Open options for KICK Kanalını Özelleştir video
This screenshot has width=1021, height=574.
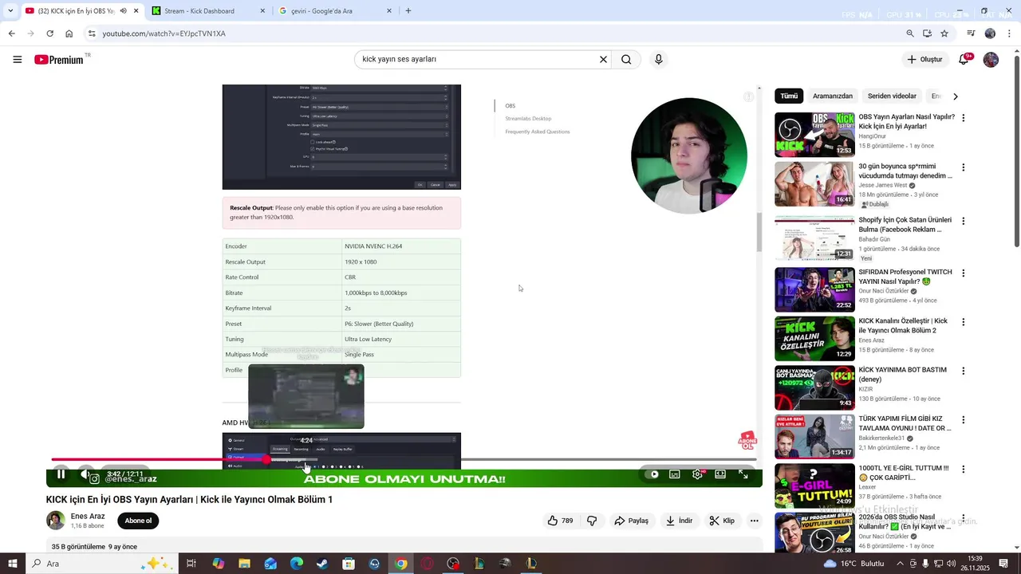(x=964, y=322)
